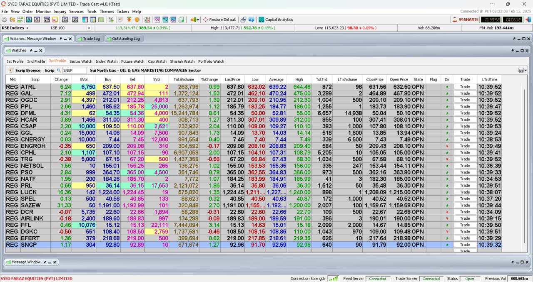Click the blue info speech-bubble toolbar icon
The height and width of the screenshot is (282, 533).
[251, 20]
